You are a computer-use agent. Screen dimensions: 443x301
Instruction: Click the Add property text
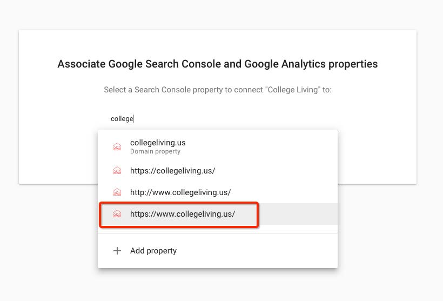tap(153, 251)
